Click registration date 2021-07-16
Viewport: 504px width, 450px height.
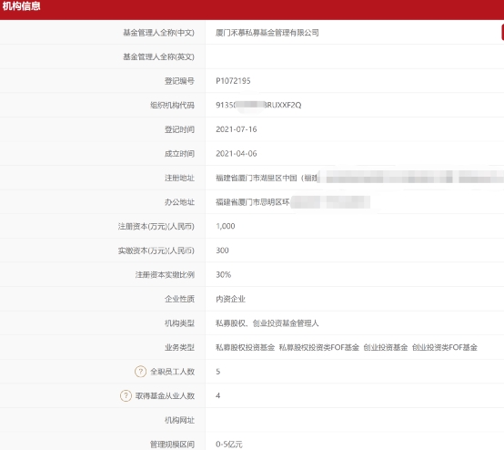tap(237, 129)
